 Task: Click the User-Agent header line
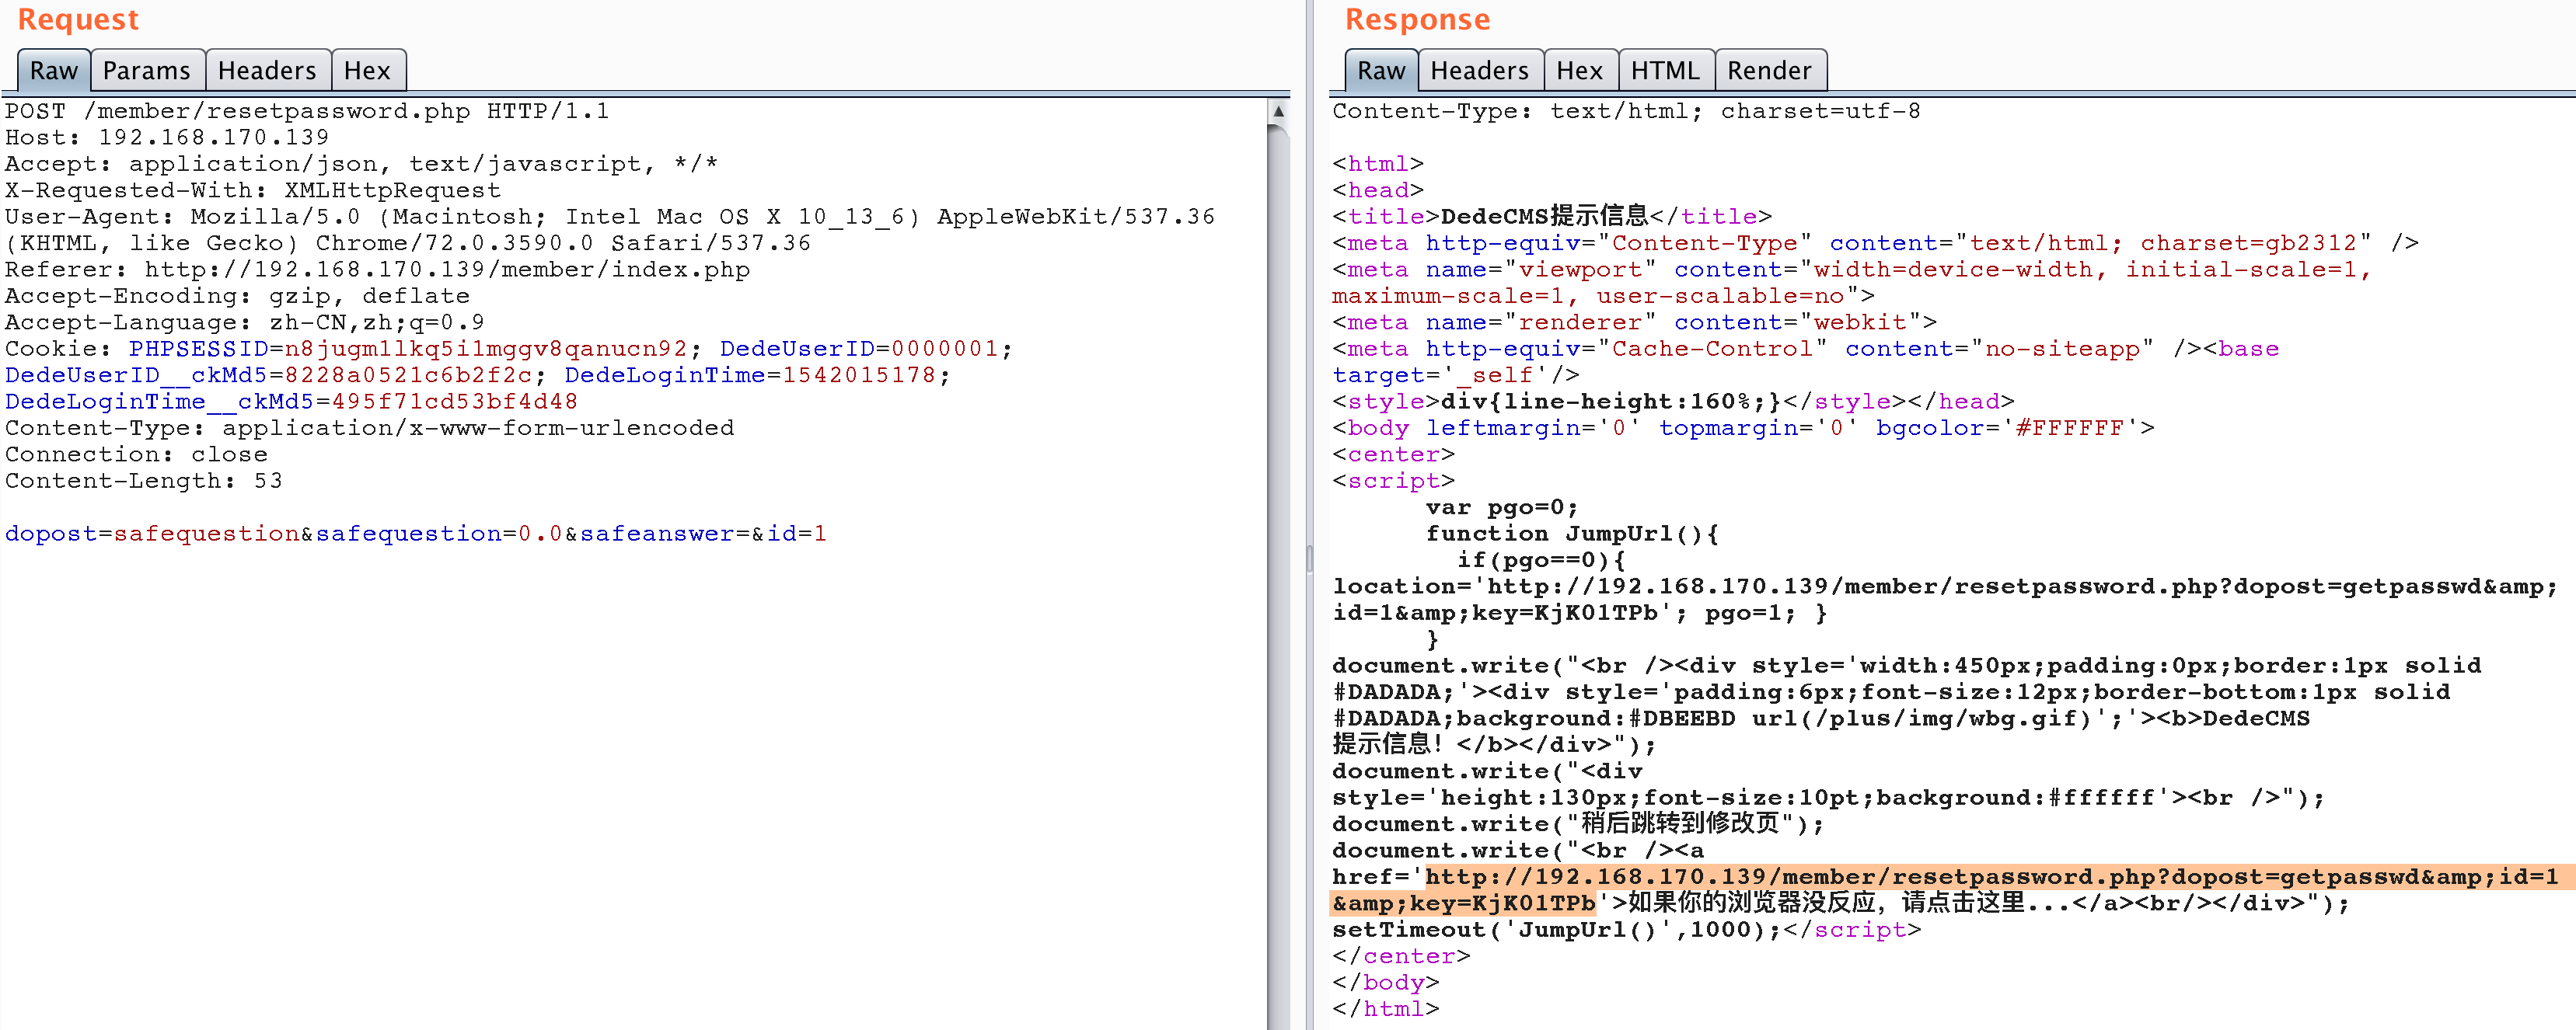pyautogui.click(x=600, y=216)
